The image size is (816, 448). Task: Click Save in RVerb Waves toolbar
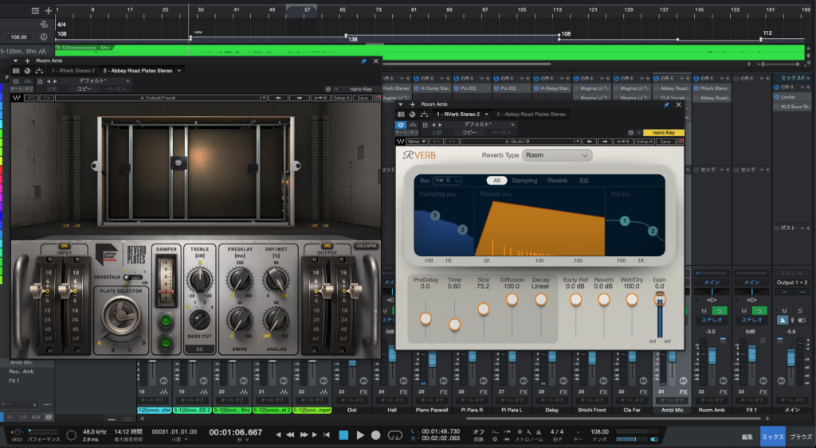665,142
